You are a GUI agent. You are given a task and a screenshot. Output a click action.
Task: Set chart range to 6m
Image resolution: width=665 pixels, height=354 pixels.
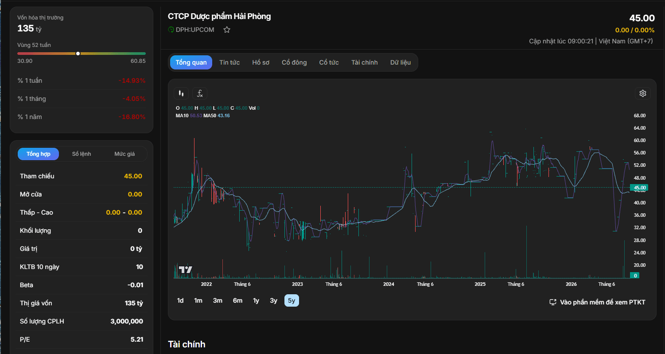click(237, 300)
